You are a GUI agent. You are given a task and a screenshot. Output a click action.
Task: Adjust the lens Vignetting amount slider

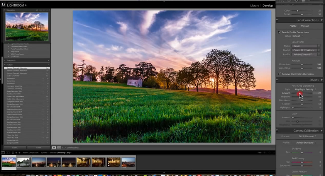302,68
